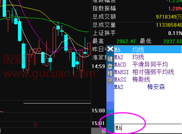Click the 15:01 time entry

pyautogui.click(x=98, y=124)
